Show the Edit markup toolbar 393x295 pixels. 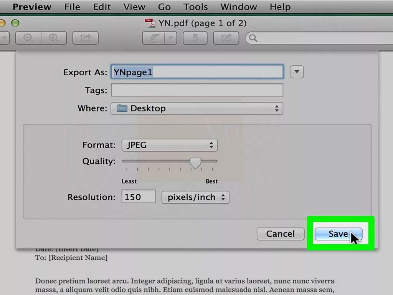click(x=226, y=38)
